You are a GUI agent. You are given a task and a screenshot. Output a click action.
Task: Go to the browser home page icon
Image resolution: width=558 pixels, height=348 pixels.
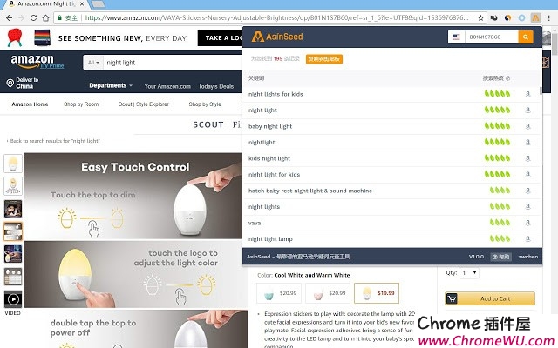(45, 17)
